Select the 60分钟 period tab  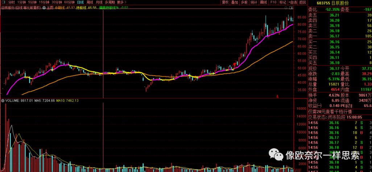point(69,2)
